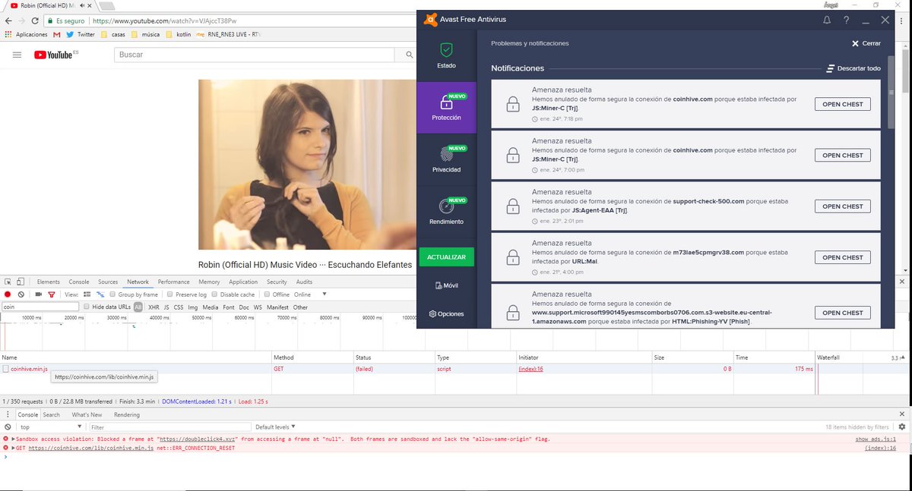Viewport: 912px width, 491px height.
Task: Open Avast Privacidad fingerprint section
Action: pos(446,159)
